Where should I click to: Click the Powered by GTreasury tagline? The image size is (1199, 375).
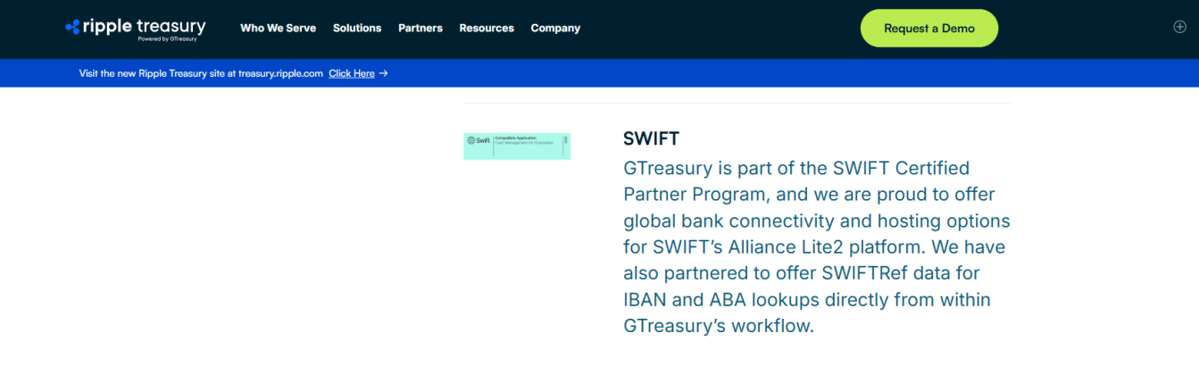[x=167, y=39]
